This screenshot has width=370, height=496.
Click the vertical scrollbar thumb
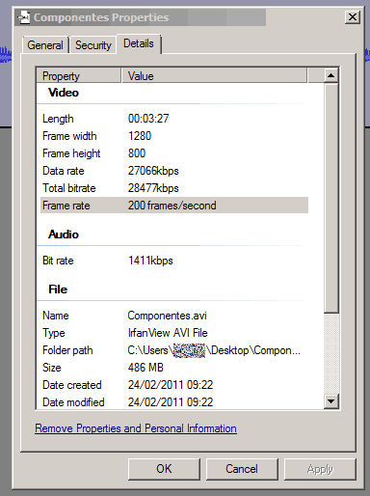330,198
